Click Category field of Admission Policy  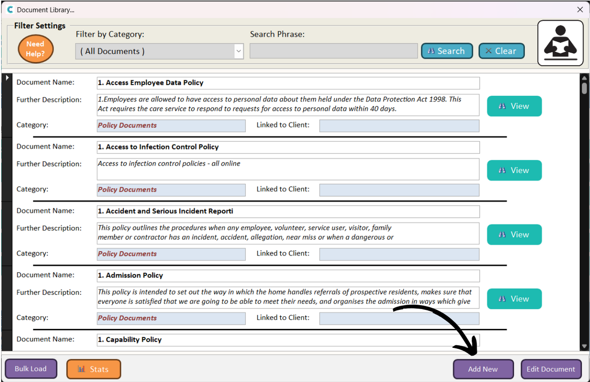coord(171,318)
